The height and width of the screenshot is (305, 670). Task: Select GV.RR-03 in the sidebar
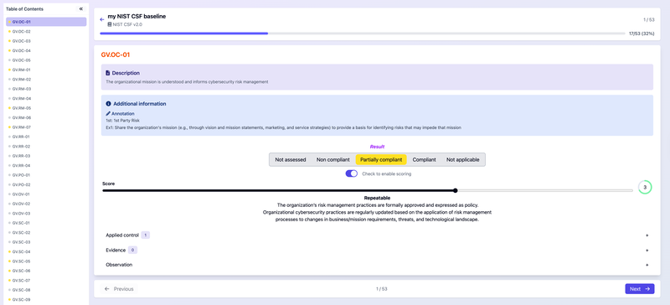coord(22,156)
